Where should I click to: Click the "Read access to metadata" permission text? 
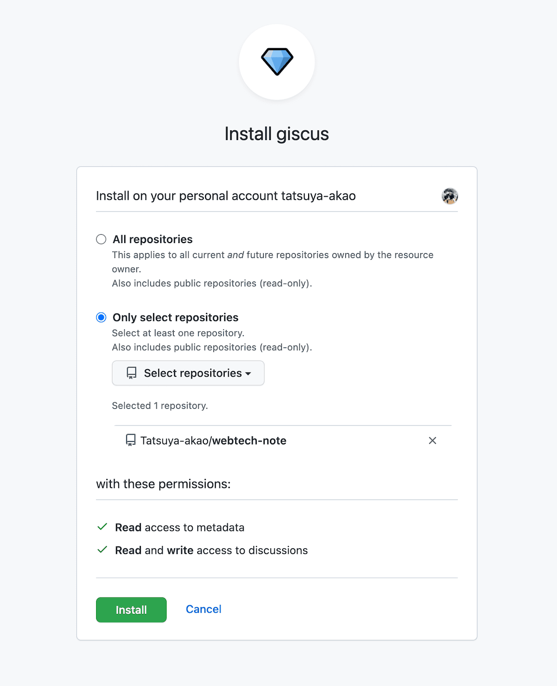180,527
